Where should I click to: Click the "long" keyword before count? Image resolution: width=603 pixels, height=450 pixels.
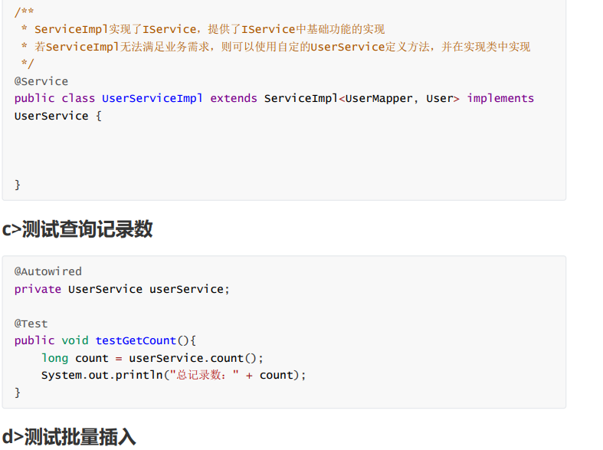click(x=54, y=358)
